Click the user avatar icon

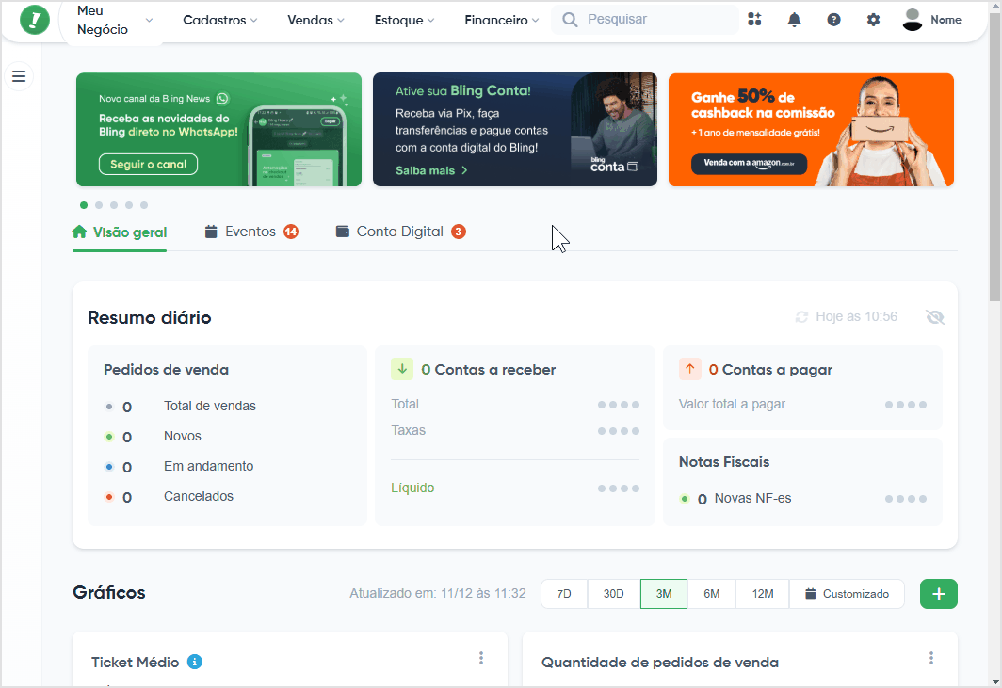[913, 20]
